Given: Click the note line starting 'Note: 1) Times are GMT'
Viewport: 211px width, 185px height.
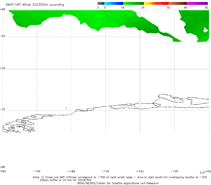Looking at the screenshot, I should [x=120, y=177].
